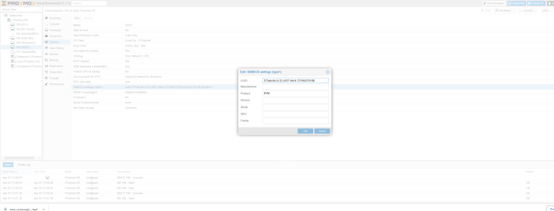This screenshot has height=211, width=554.
Task: Select the storagebox storage entry
Action: pyautogui.click(x=26, y=66)
